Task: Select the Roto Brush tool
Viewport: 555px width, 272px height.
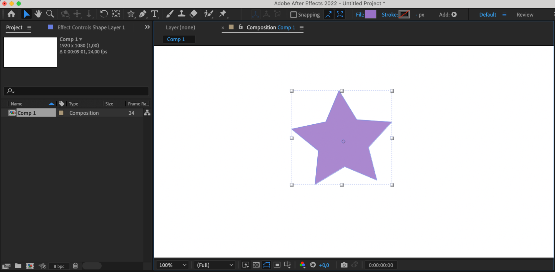Action: pos(208,14)
